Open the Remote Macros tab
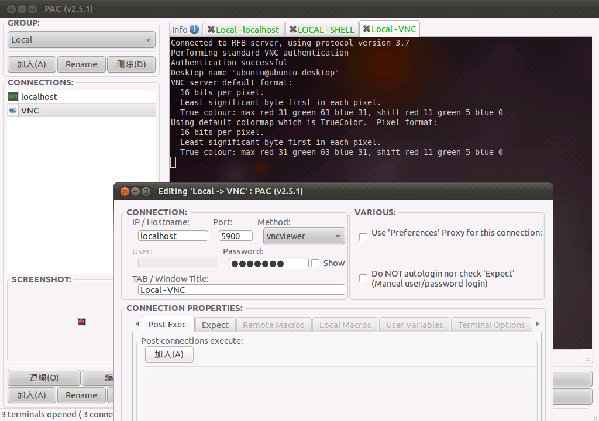This screenshot has width=599, height=421. pos(274,325)
